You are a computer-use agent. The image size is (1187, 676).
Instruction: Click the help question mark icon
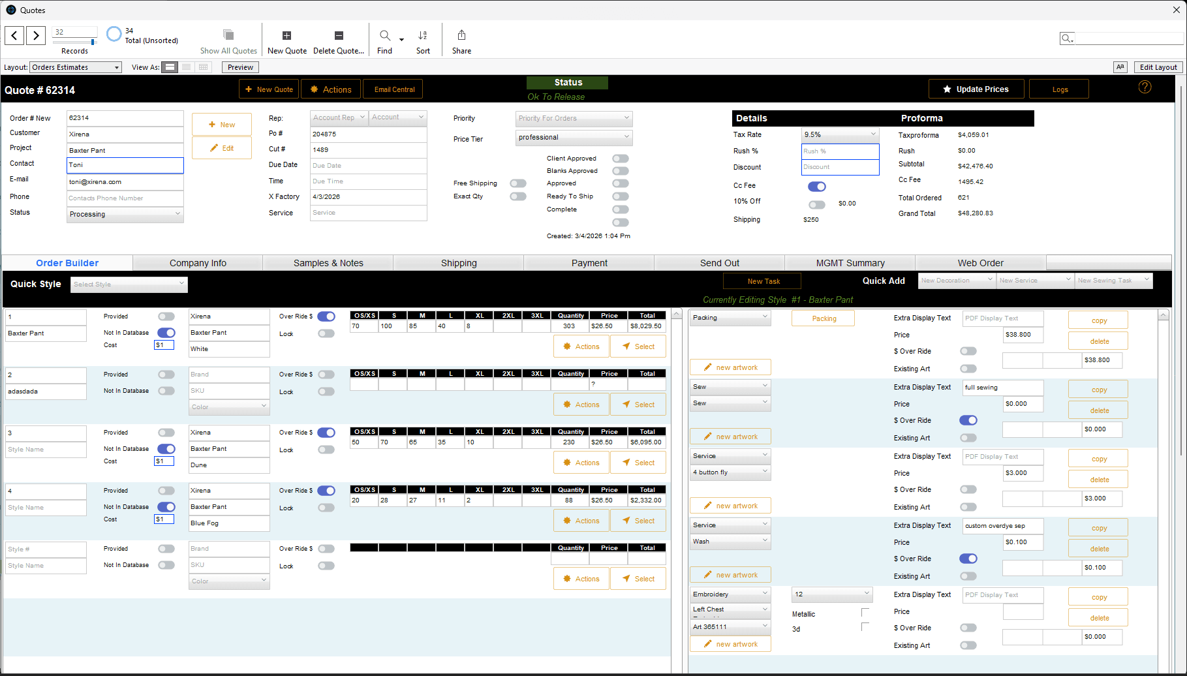pos(1145,87)
